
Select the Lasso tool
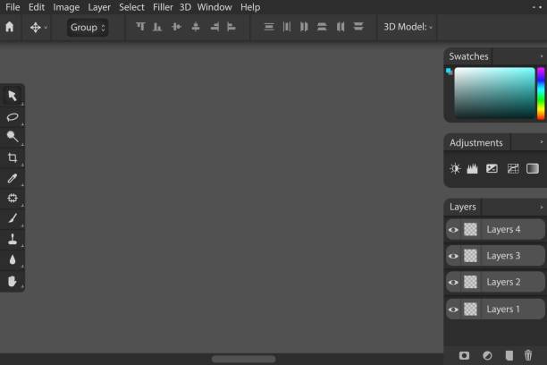click(13, 116)
